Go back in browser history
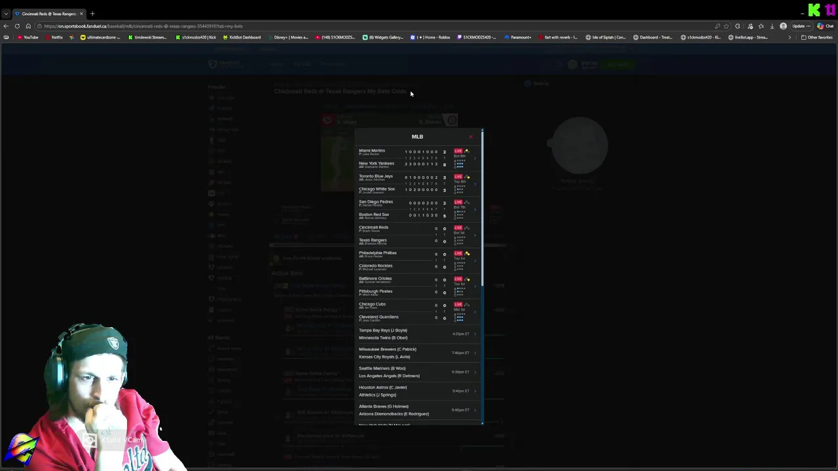 [x=6, y=26]
